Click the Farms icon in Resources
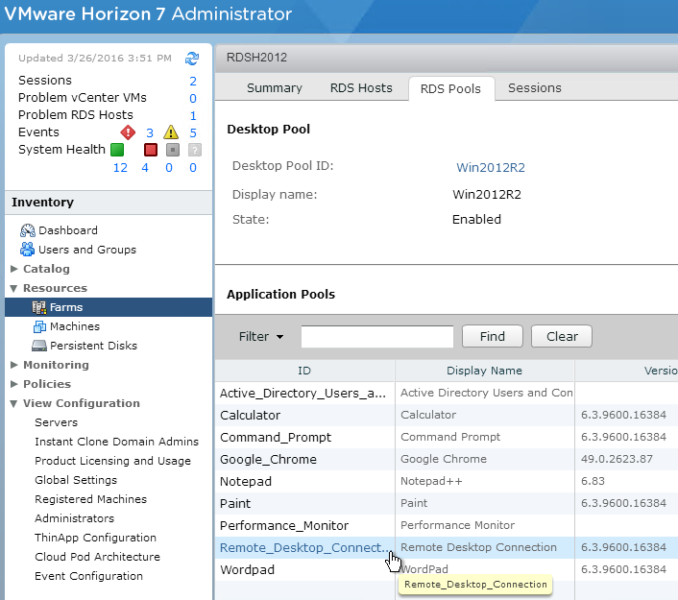 coord(39,307)
